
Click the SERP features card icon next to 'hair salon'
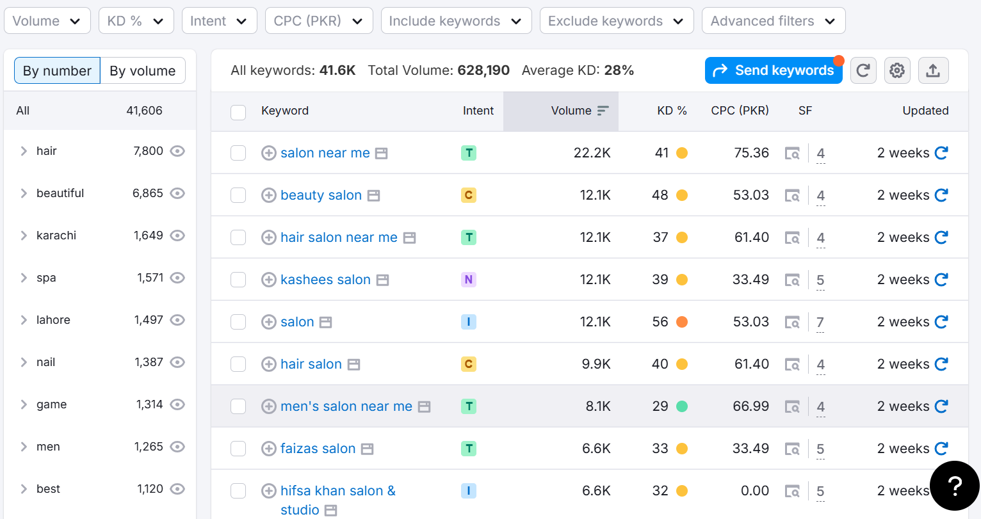click(x=353, y=364)
